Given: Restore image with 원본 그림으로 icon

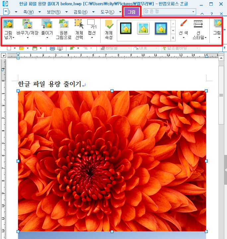Looking at the screenshot, I should tap(64, 24).
